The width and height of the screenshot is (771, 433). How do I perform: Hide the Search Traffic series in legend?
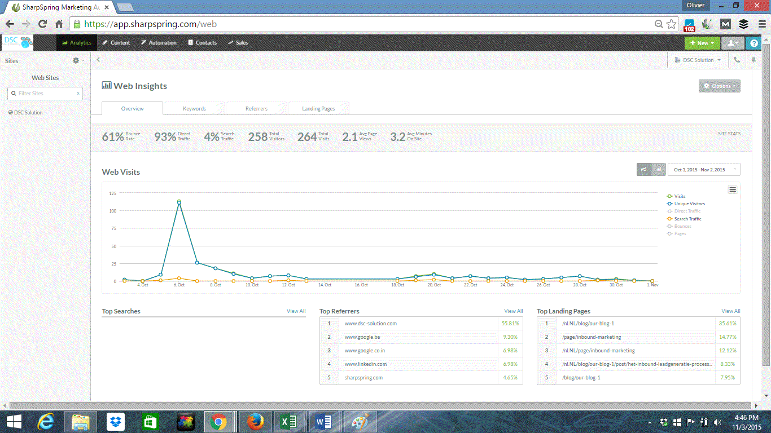click(x=687, y=219)
